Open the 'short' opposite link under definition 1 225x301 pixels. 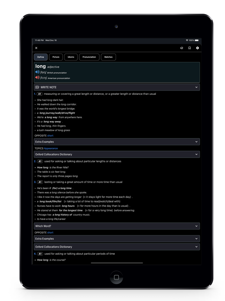50,136
